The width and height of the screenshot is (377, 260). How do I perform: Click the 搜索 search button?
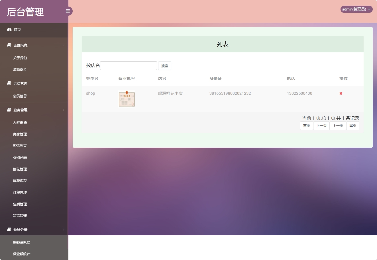pos(165,66)
